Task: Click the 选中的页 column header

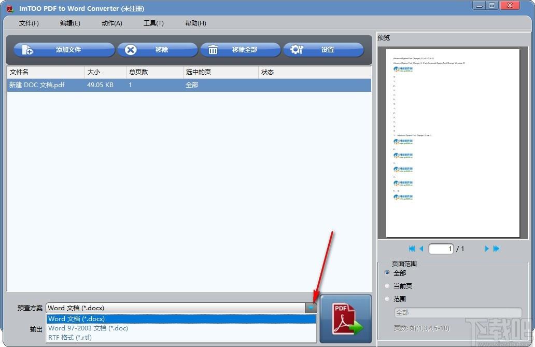Action: [221, 72]
